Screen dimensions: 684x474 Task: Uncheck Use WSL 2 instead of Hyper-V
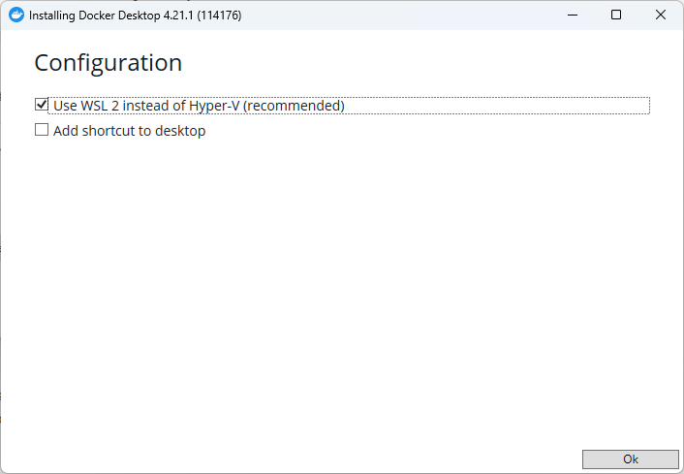[x=42, y=105]
